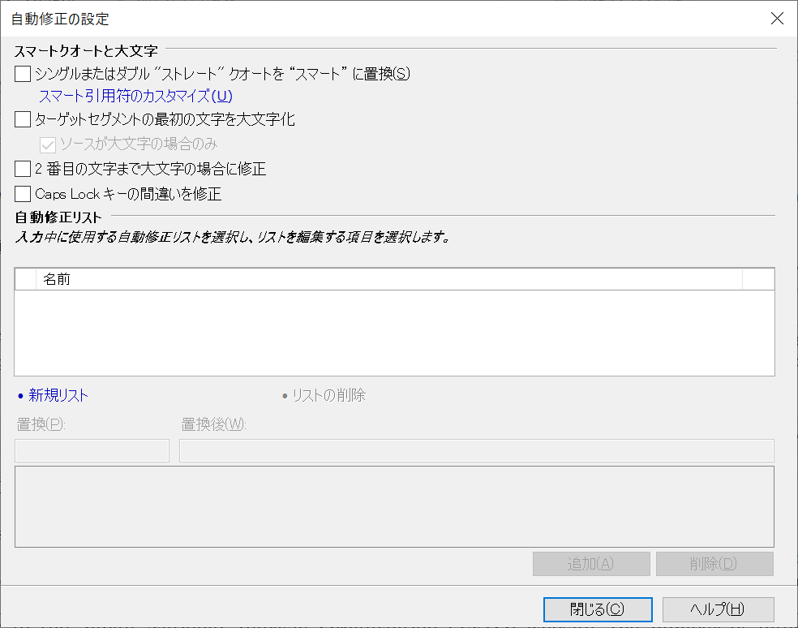
Task: Close the 自動修正の設定 dialog with X
Action: click(x=776, y=19)
